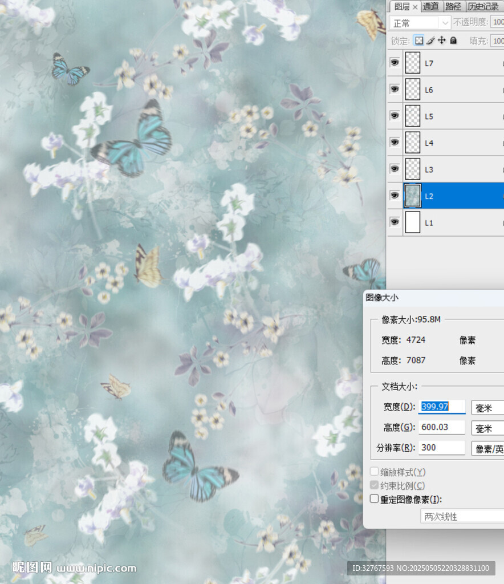Open the 历史记录 tab
Image resolution: width=504 pixels, height=584 pixels.
(x=483, y=6)
